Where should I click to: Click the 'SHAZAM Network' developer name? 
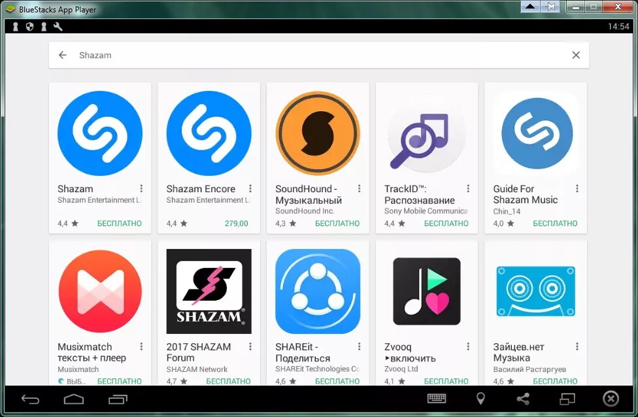point(197,369)
